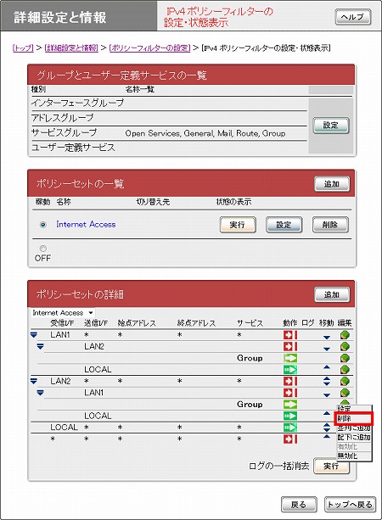Click 追加 in the policy set list header

click(x=332, y=184)
